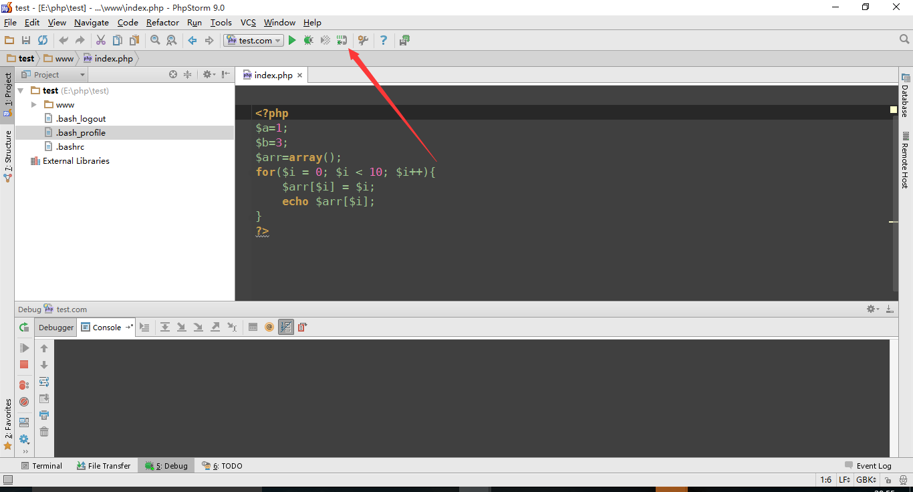Collapse all in the Project panel
Screen dimensions: 913x492
point(188,75)
